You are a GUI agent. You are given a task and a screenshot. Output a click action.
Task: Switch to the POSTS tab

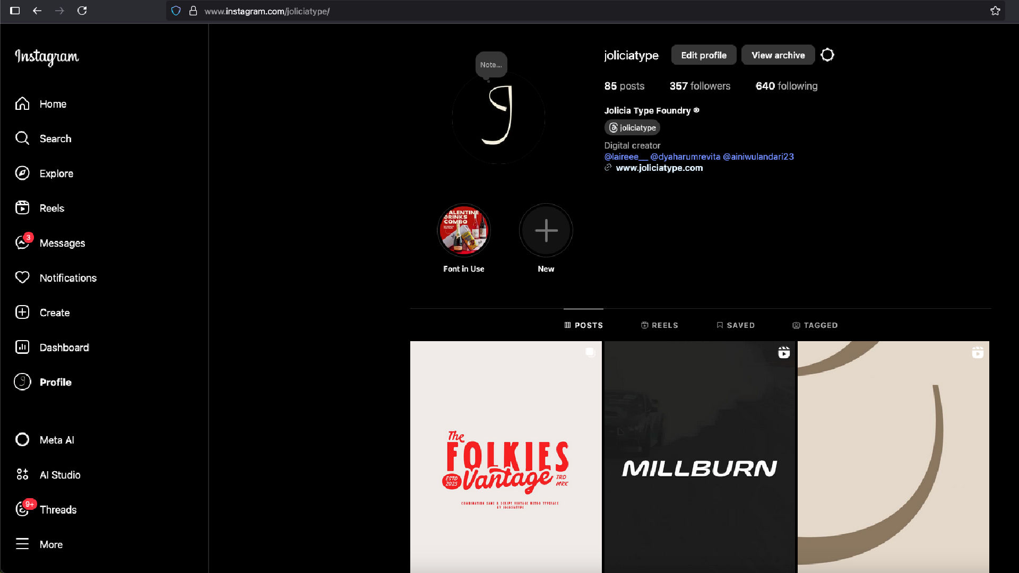(x=583, y=325)
